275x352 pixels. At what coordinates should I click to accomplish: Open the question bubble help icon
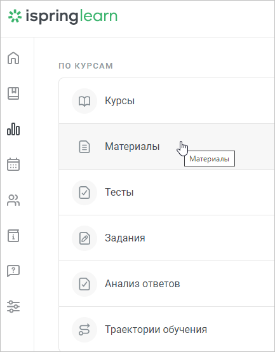(x=13, y=271)
